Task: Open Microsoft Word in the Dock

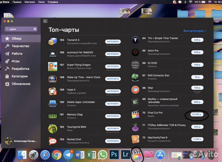Action: (80, 155)
